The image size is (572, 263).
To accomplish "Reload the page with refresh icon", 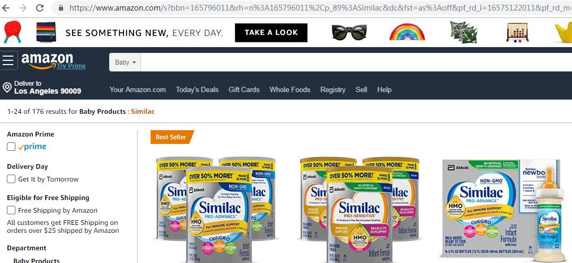I will coord(40,8).
